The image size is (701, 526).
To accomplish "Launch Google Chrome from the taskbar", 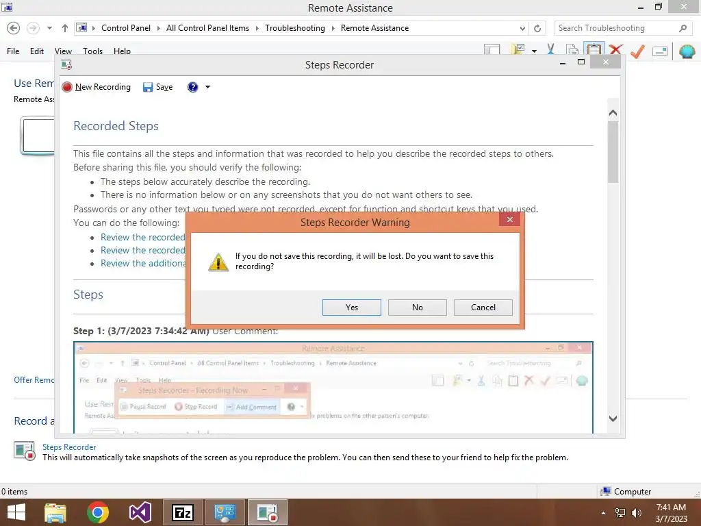I will (97, 512).
